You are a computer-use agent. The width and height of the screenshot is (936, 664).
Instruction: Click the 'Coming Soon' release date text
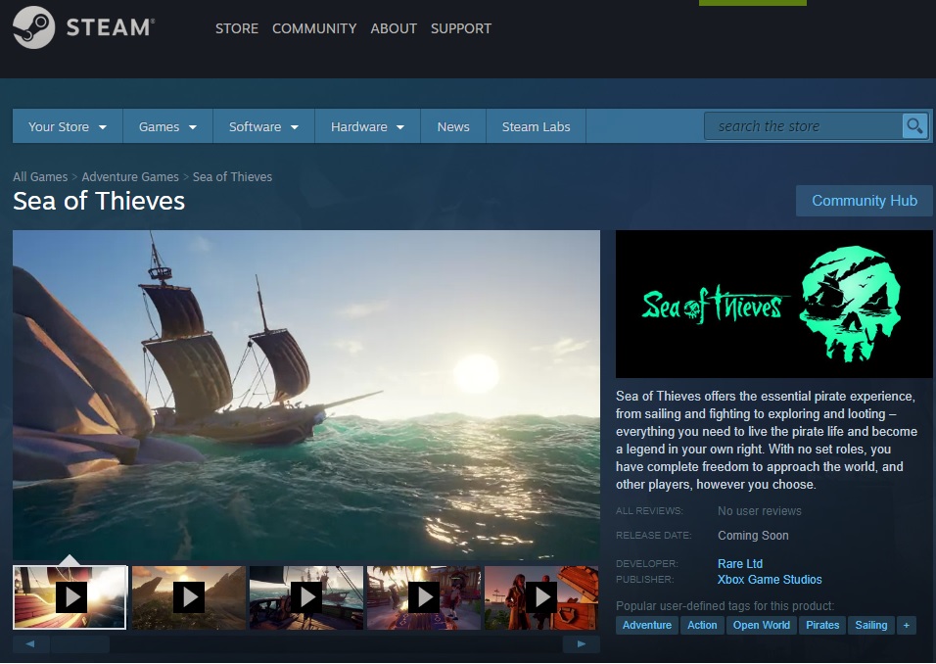753,536
